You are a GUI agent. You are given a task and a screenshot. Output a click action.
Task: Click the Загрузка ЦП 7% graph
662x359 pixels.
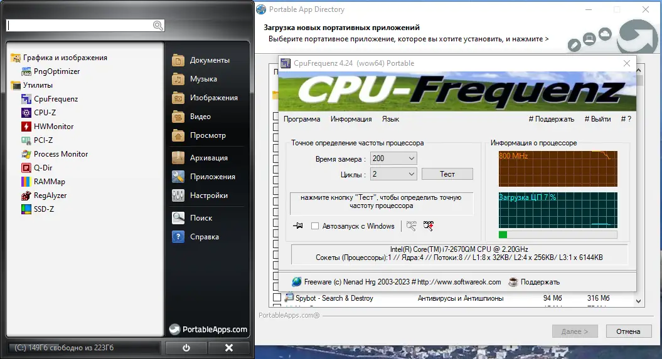coord(558,210)
